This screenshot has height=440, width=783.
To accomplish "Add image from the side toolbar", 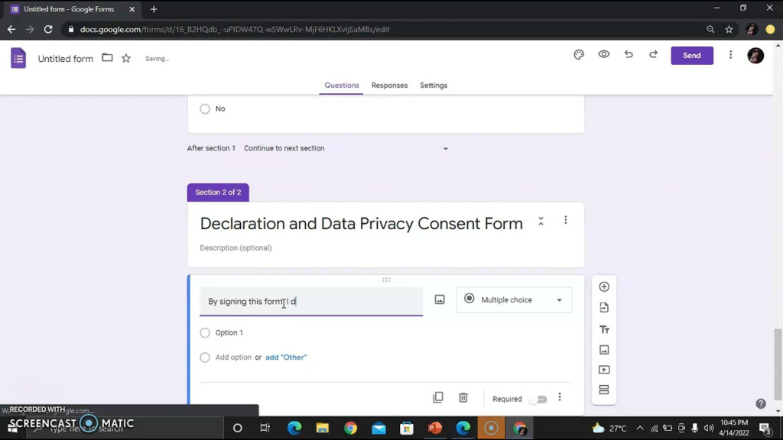I will pyautogui.click(x=604, y=350).
